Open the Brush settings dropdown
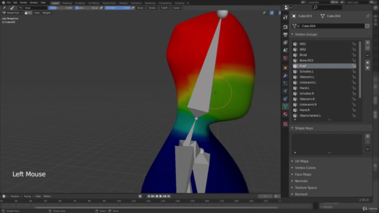The image size is (379, 213). pyautogui.click(x=142, y=8)
